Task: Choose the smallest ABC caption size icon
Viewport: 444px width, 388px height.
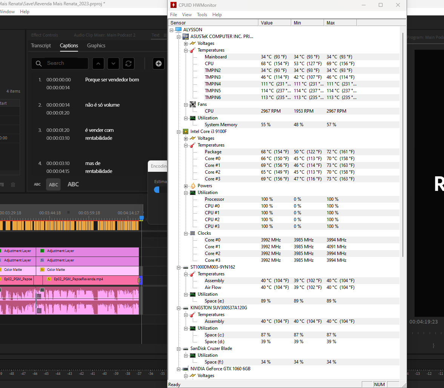Action: [37, 184]
